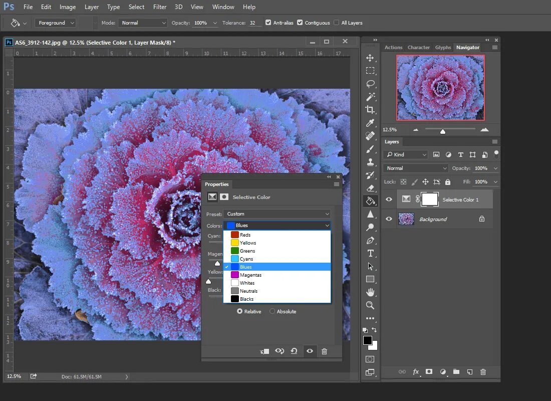Image resolution: width=551 pixels, height=401 pixels.
Task: Open the Mode Normal dropdown in options bar
Action: click(x=143, y=23)
